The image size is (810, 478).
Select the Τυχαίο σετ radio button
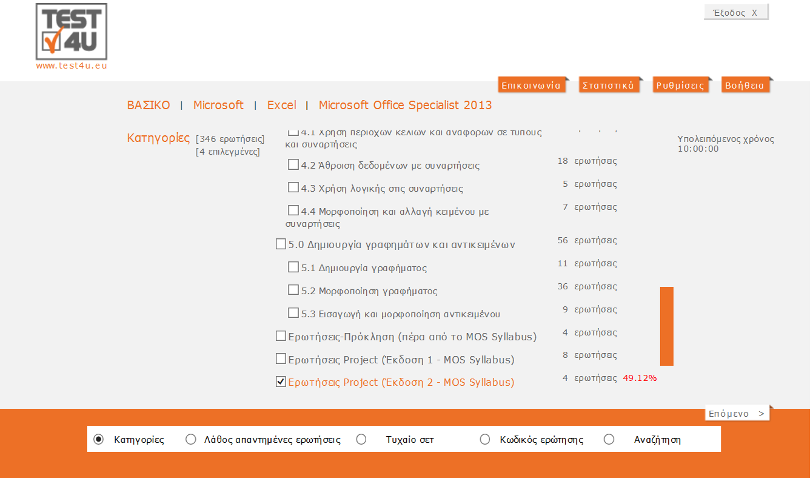[361, 439]
